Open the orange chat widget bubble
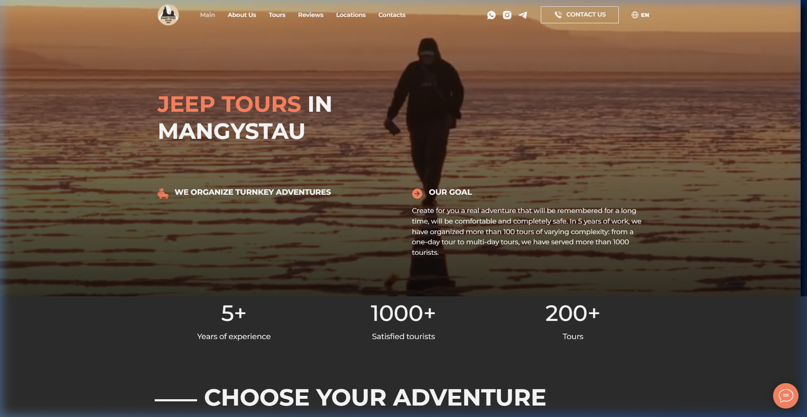The width and height of the screenshot is (807, 417). coord(785,396)
